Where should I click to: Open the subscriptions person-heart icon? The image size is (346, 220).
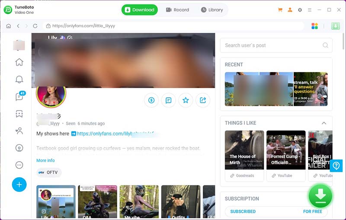pos(19,131)
